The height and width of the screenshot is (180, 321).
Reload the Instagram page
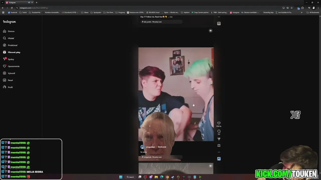(12, 8)
